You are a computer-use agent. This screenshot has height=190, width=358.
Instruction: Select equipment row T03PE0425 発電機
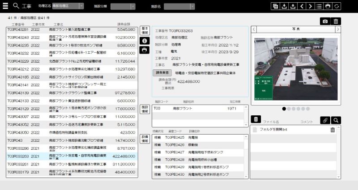pyautogui.click(x=198, y=138)
